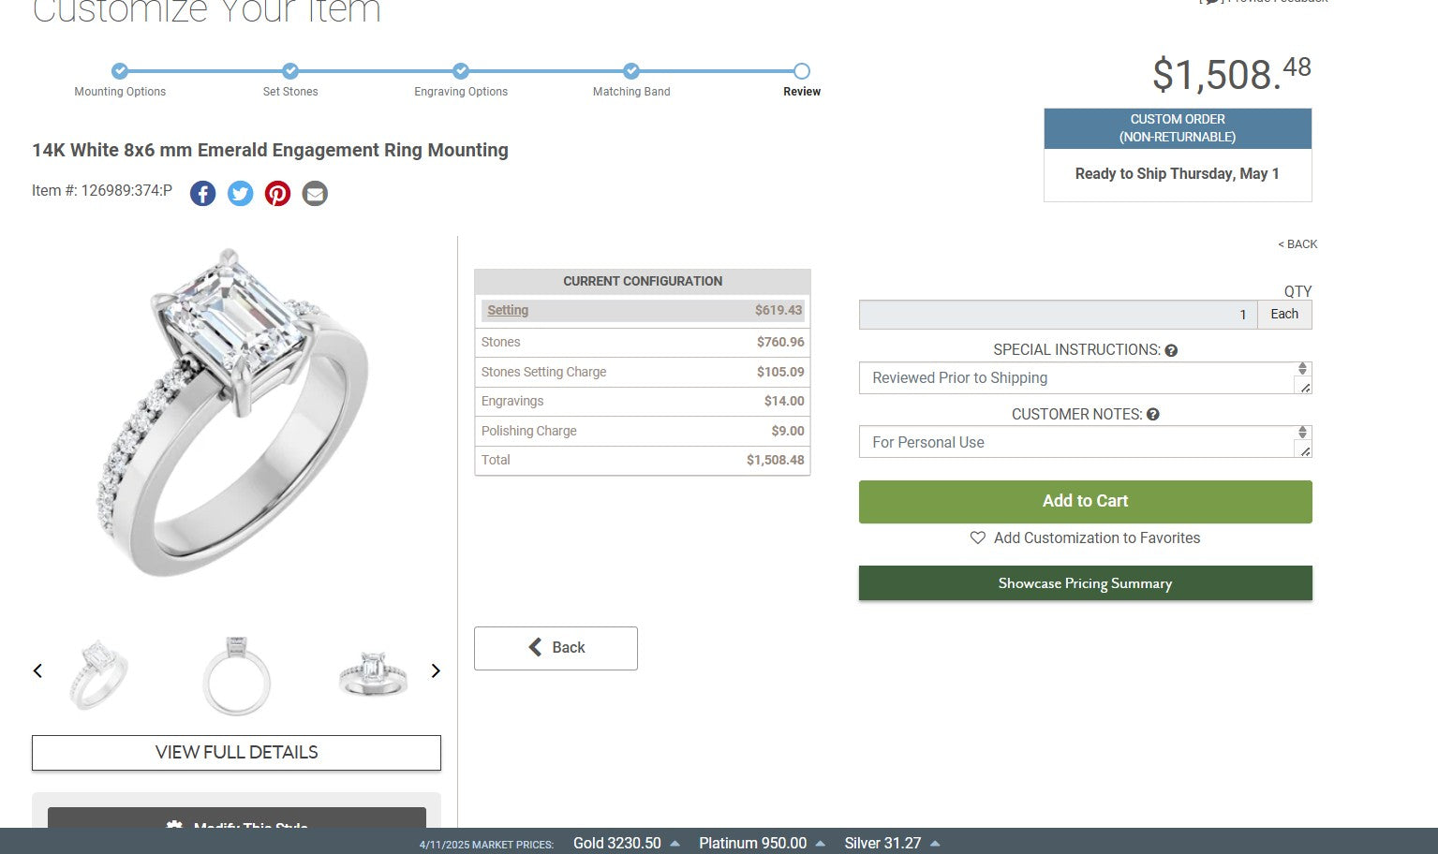Show next ring thumbnails with right arrow
Screen dimensions: 1438x854
coord(436,670)
